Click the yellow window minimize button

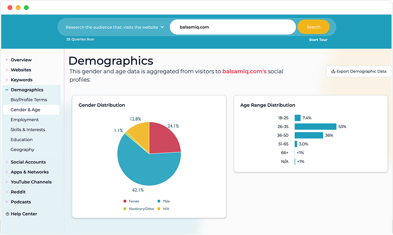coord(18,8)
